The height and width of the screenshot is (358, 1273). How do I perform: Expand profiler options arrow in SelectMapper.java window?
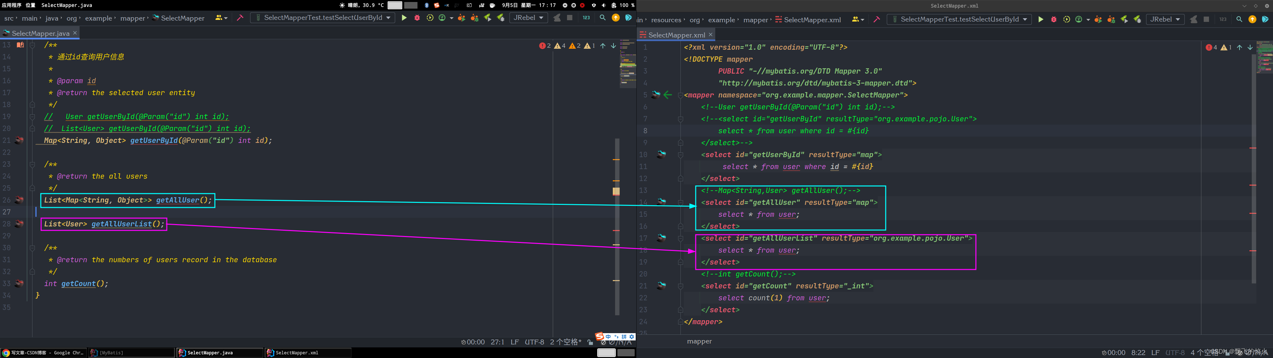pyautogui.click(x=451, y=18)
